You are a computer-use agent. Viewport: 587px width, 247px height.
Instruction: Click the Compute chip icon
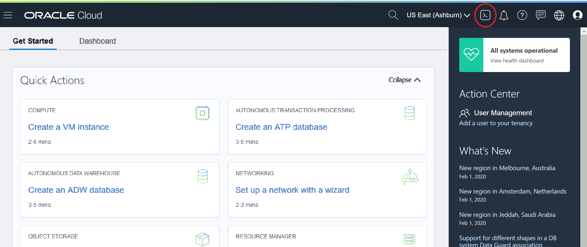click(202, 113)
